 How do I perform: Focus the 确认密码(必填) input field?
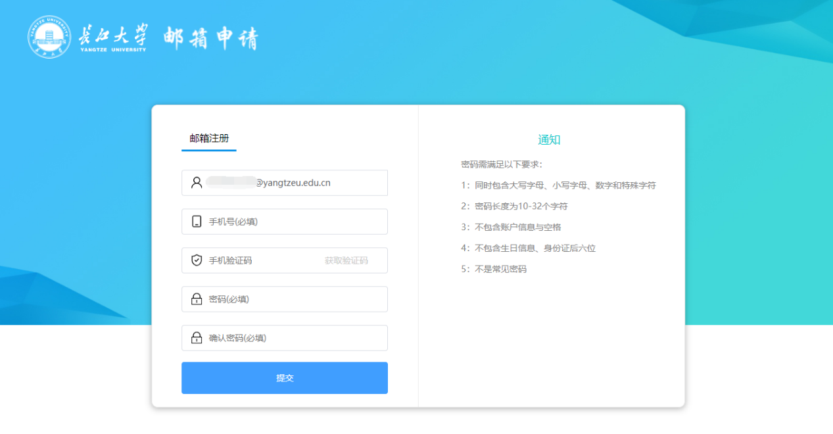tap(293, 338)
